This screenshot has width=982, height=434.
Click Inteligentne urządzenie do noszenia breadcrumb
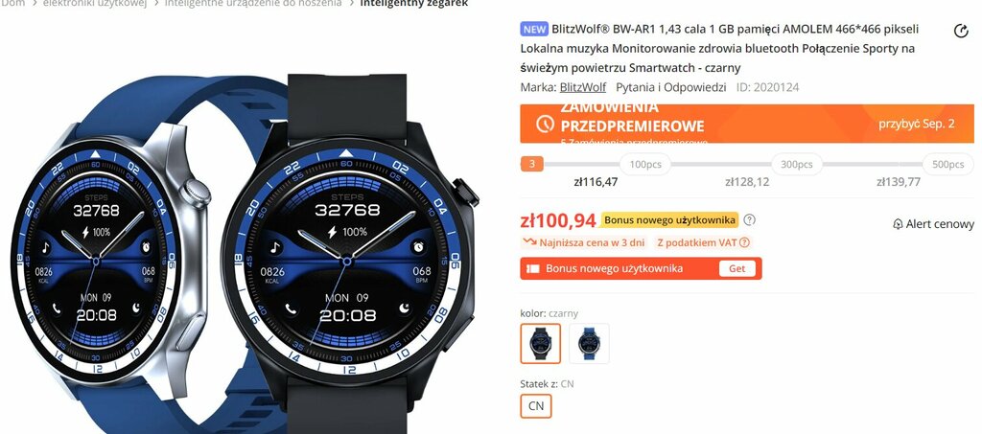click(x=253, y=4)
